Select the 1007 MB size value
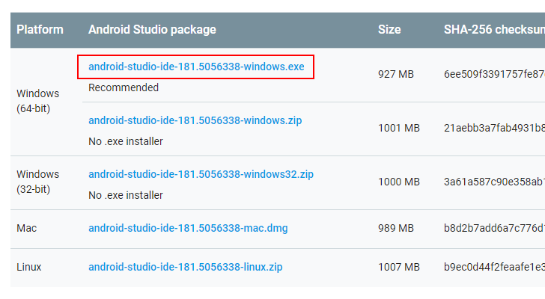Screen dimensions: 545x299 399,267
